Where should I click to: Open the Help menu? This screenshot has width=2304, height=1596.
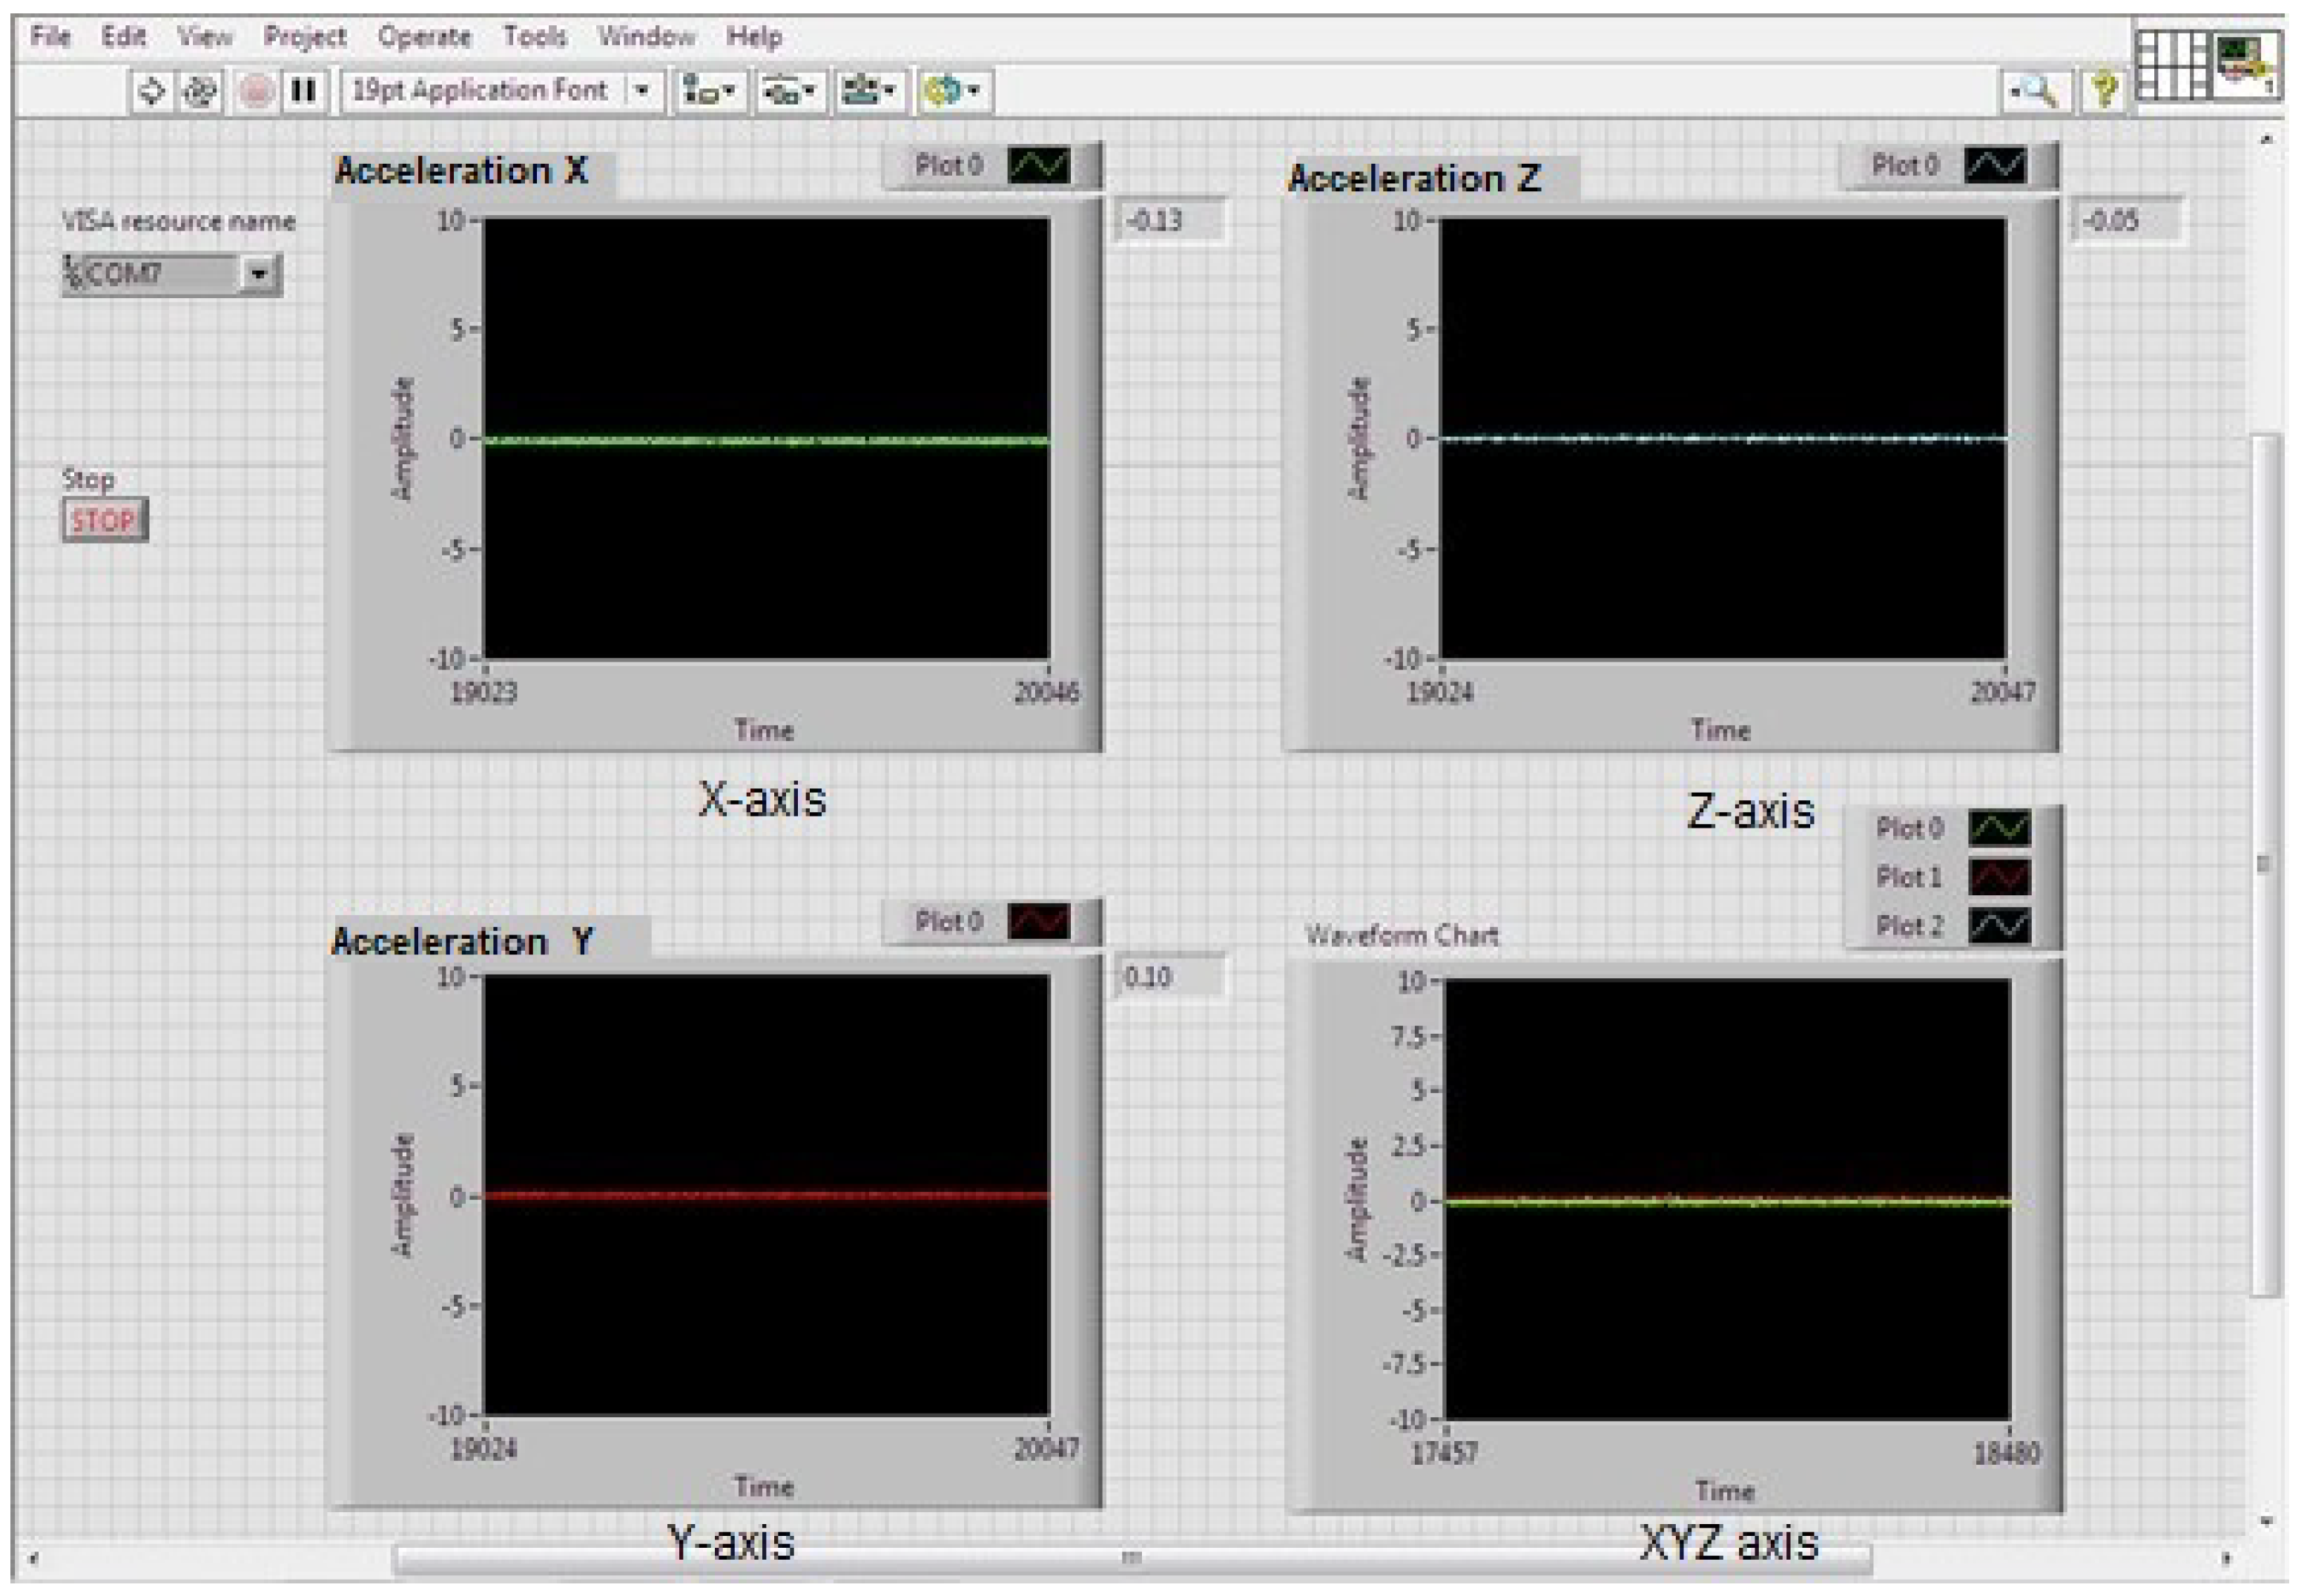coord(754,37)
